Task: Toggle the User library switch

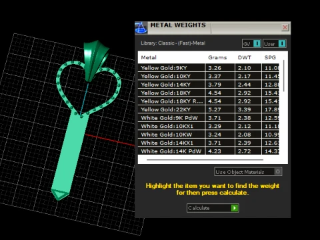Action: coord(275,43)
